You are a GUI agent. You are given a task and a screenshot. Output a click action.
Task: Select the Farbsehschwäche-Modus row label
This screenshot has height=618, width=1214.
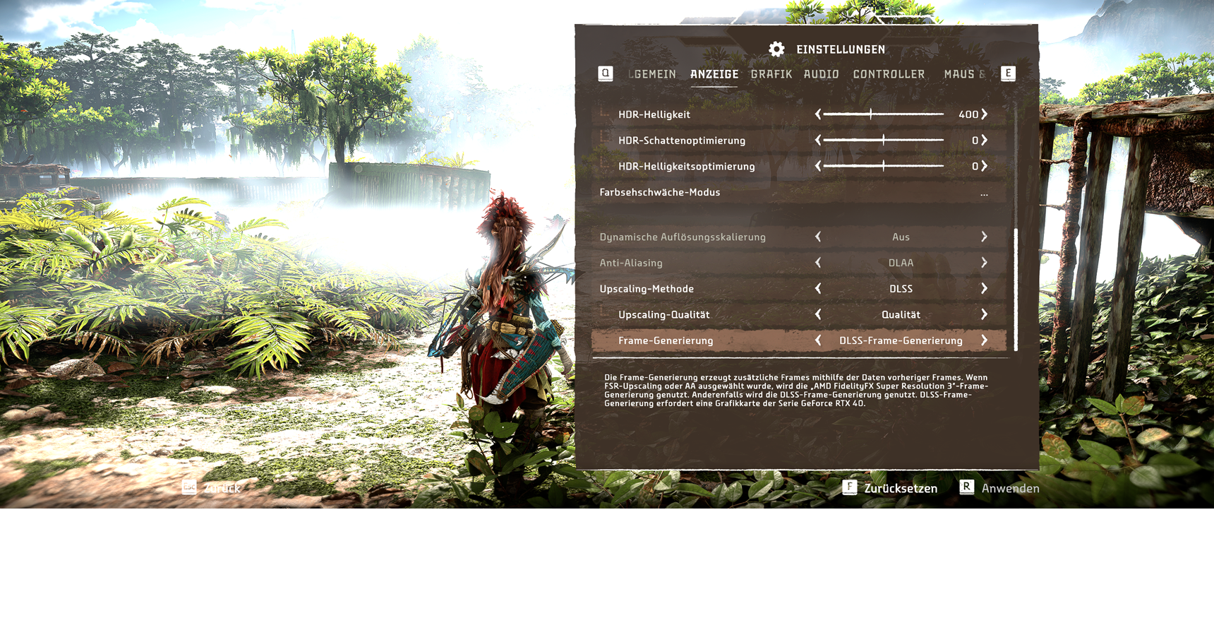tap(660, 192)
